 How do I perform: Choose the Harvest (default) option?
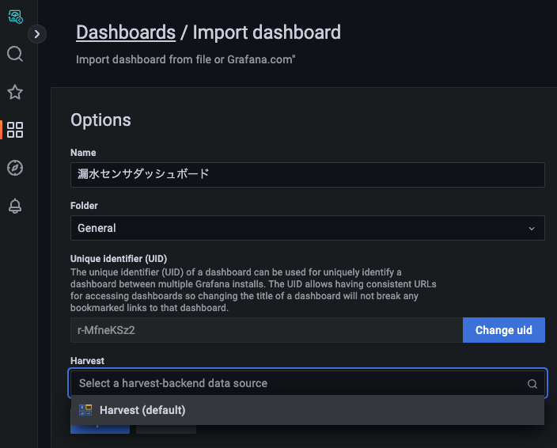pos(142,410)
